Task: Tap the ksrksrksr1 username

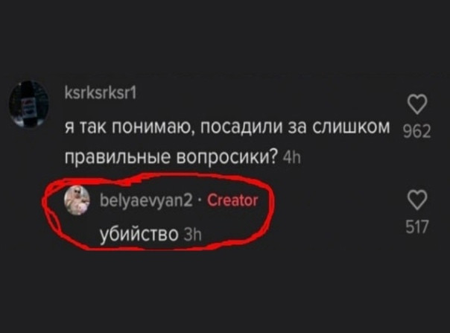Action: pyautogui.click(x=101, y=93)
